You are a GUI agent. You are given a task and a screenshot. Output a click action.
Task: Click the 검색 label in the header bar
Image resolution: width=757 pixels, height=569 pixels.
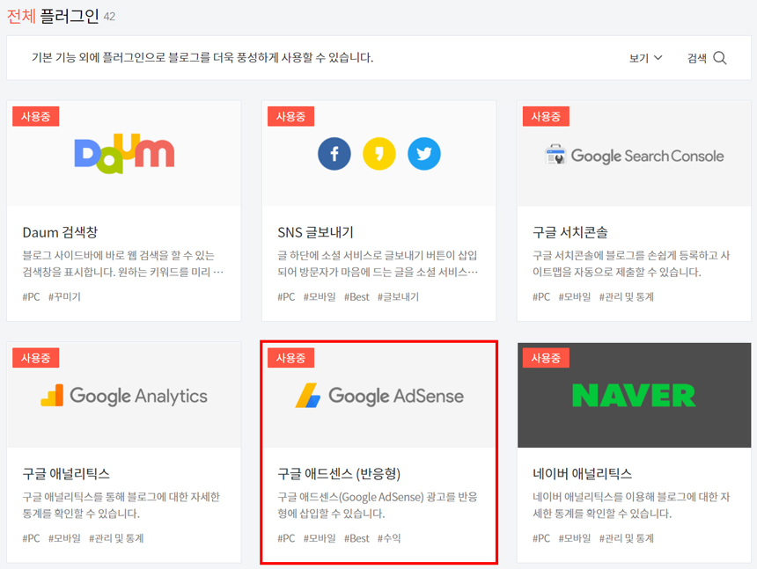[x=696, y=58]
